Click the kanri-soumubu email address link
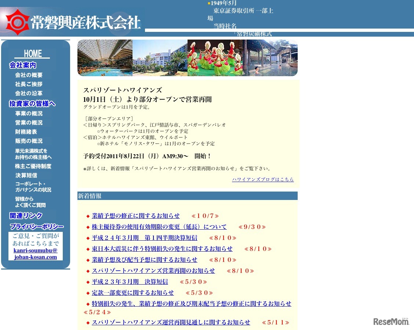The height and width of the screenshot is (330, 414). click(36, 254)
